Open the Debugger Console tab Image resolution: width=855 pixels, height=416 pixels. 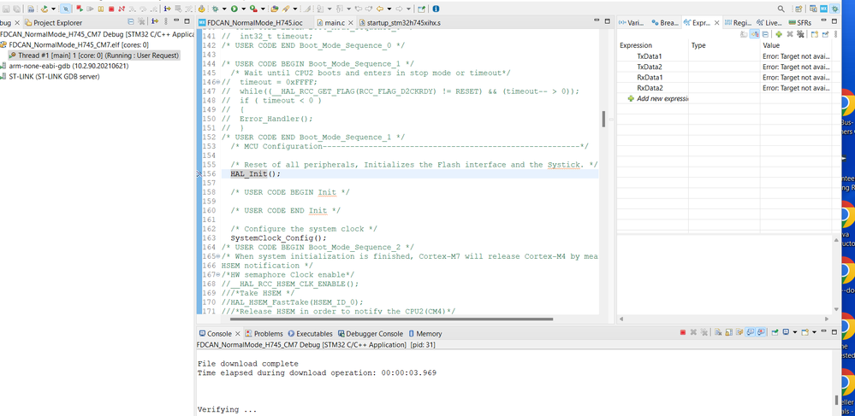371,333
